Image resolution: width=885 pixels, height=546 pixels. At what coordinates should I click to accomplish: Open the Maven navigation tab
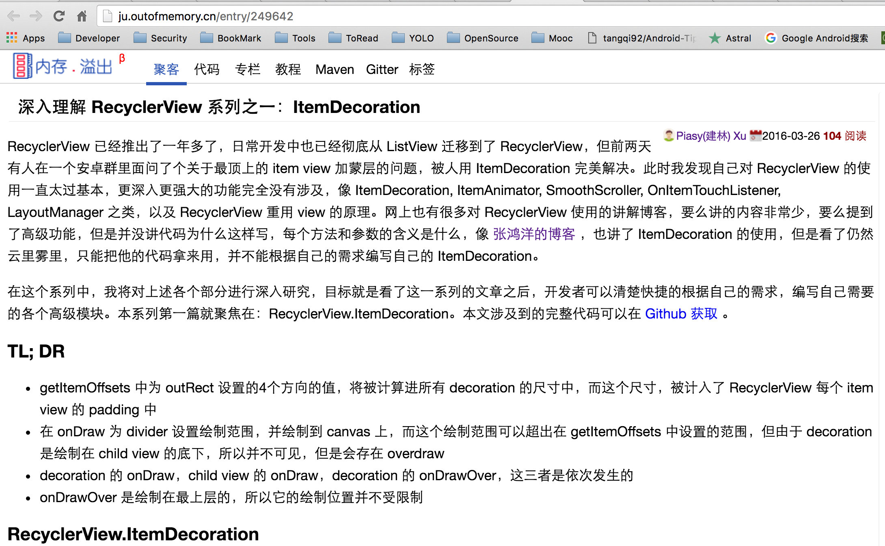[x=335, y=69]
